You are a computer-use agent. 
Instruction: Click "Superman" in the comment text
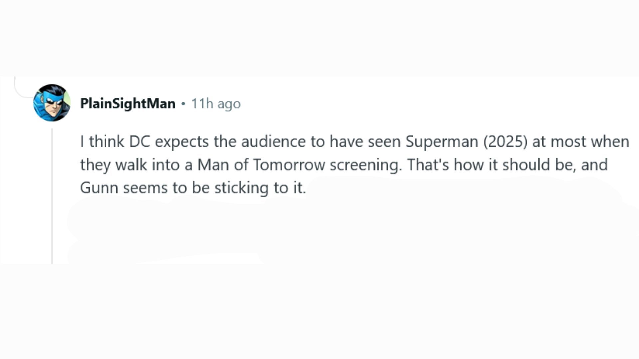[x=442, y=142]
